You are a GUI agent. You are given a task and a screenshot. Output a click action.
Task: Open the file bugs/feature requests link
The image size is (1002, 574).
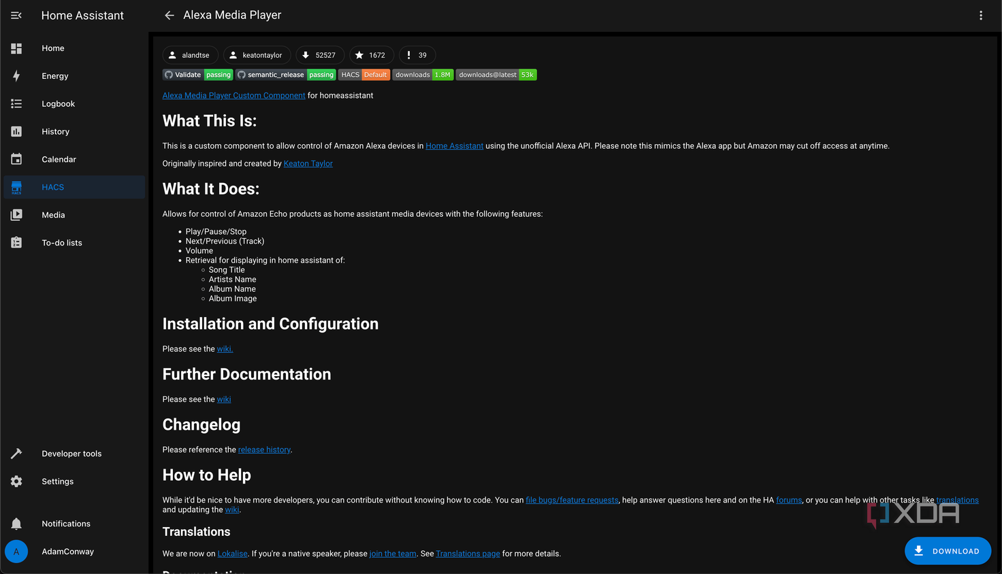point(572,500)
